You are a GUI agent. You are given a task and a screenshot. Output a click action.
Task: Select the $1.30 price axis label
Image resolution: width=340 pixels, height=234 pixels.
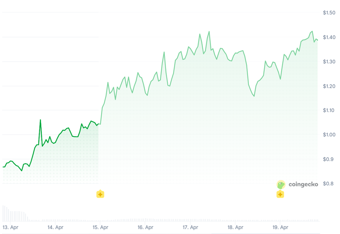click(329, 62)
